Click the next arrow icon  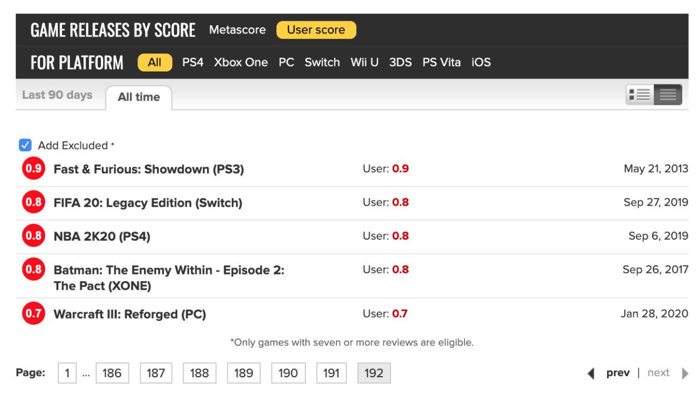[x=685, y=373]
